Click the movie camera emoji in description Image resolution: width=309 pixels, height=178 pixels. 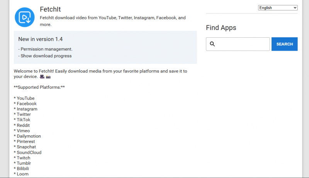coord(42,77)
